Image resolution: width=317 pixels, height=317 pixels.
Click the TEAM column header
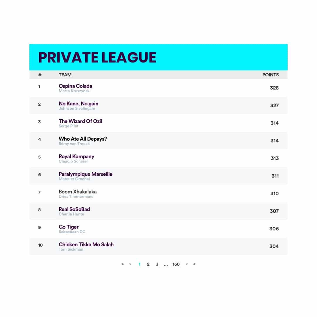[x=65, y=75]
